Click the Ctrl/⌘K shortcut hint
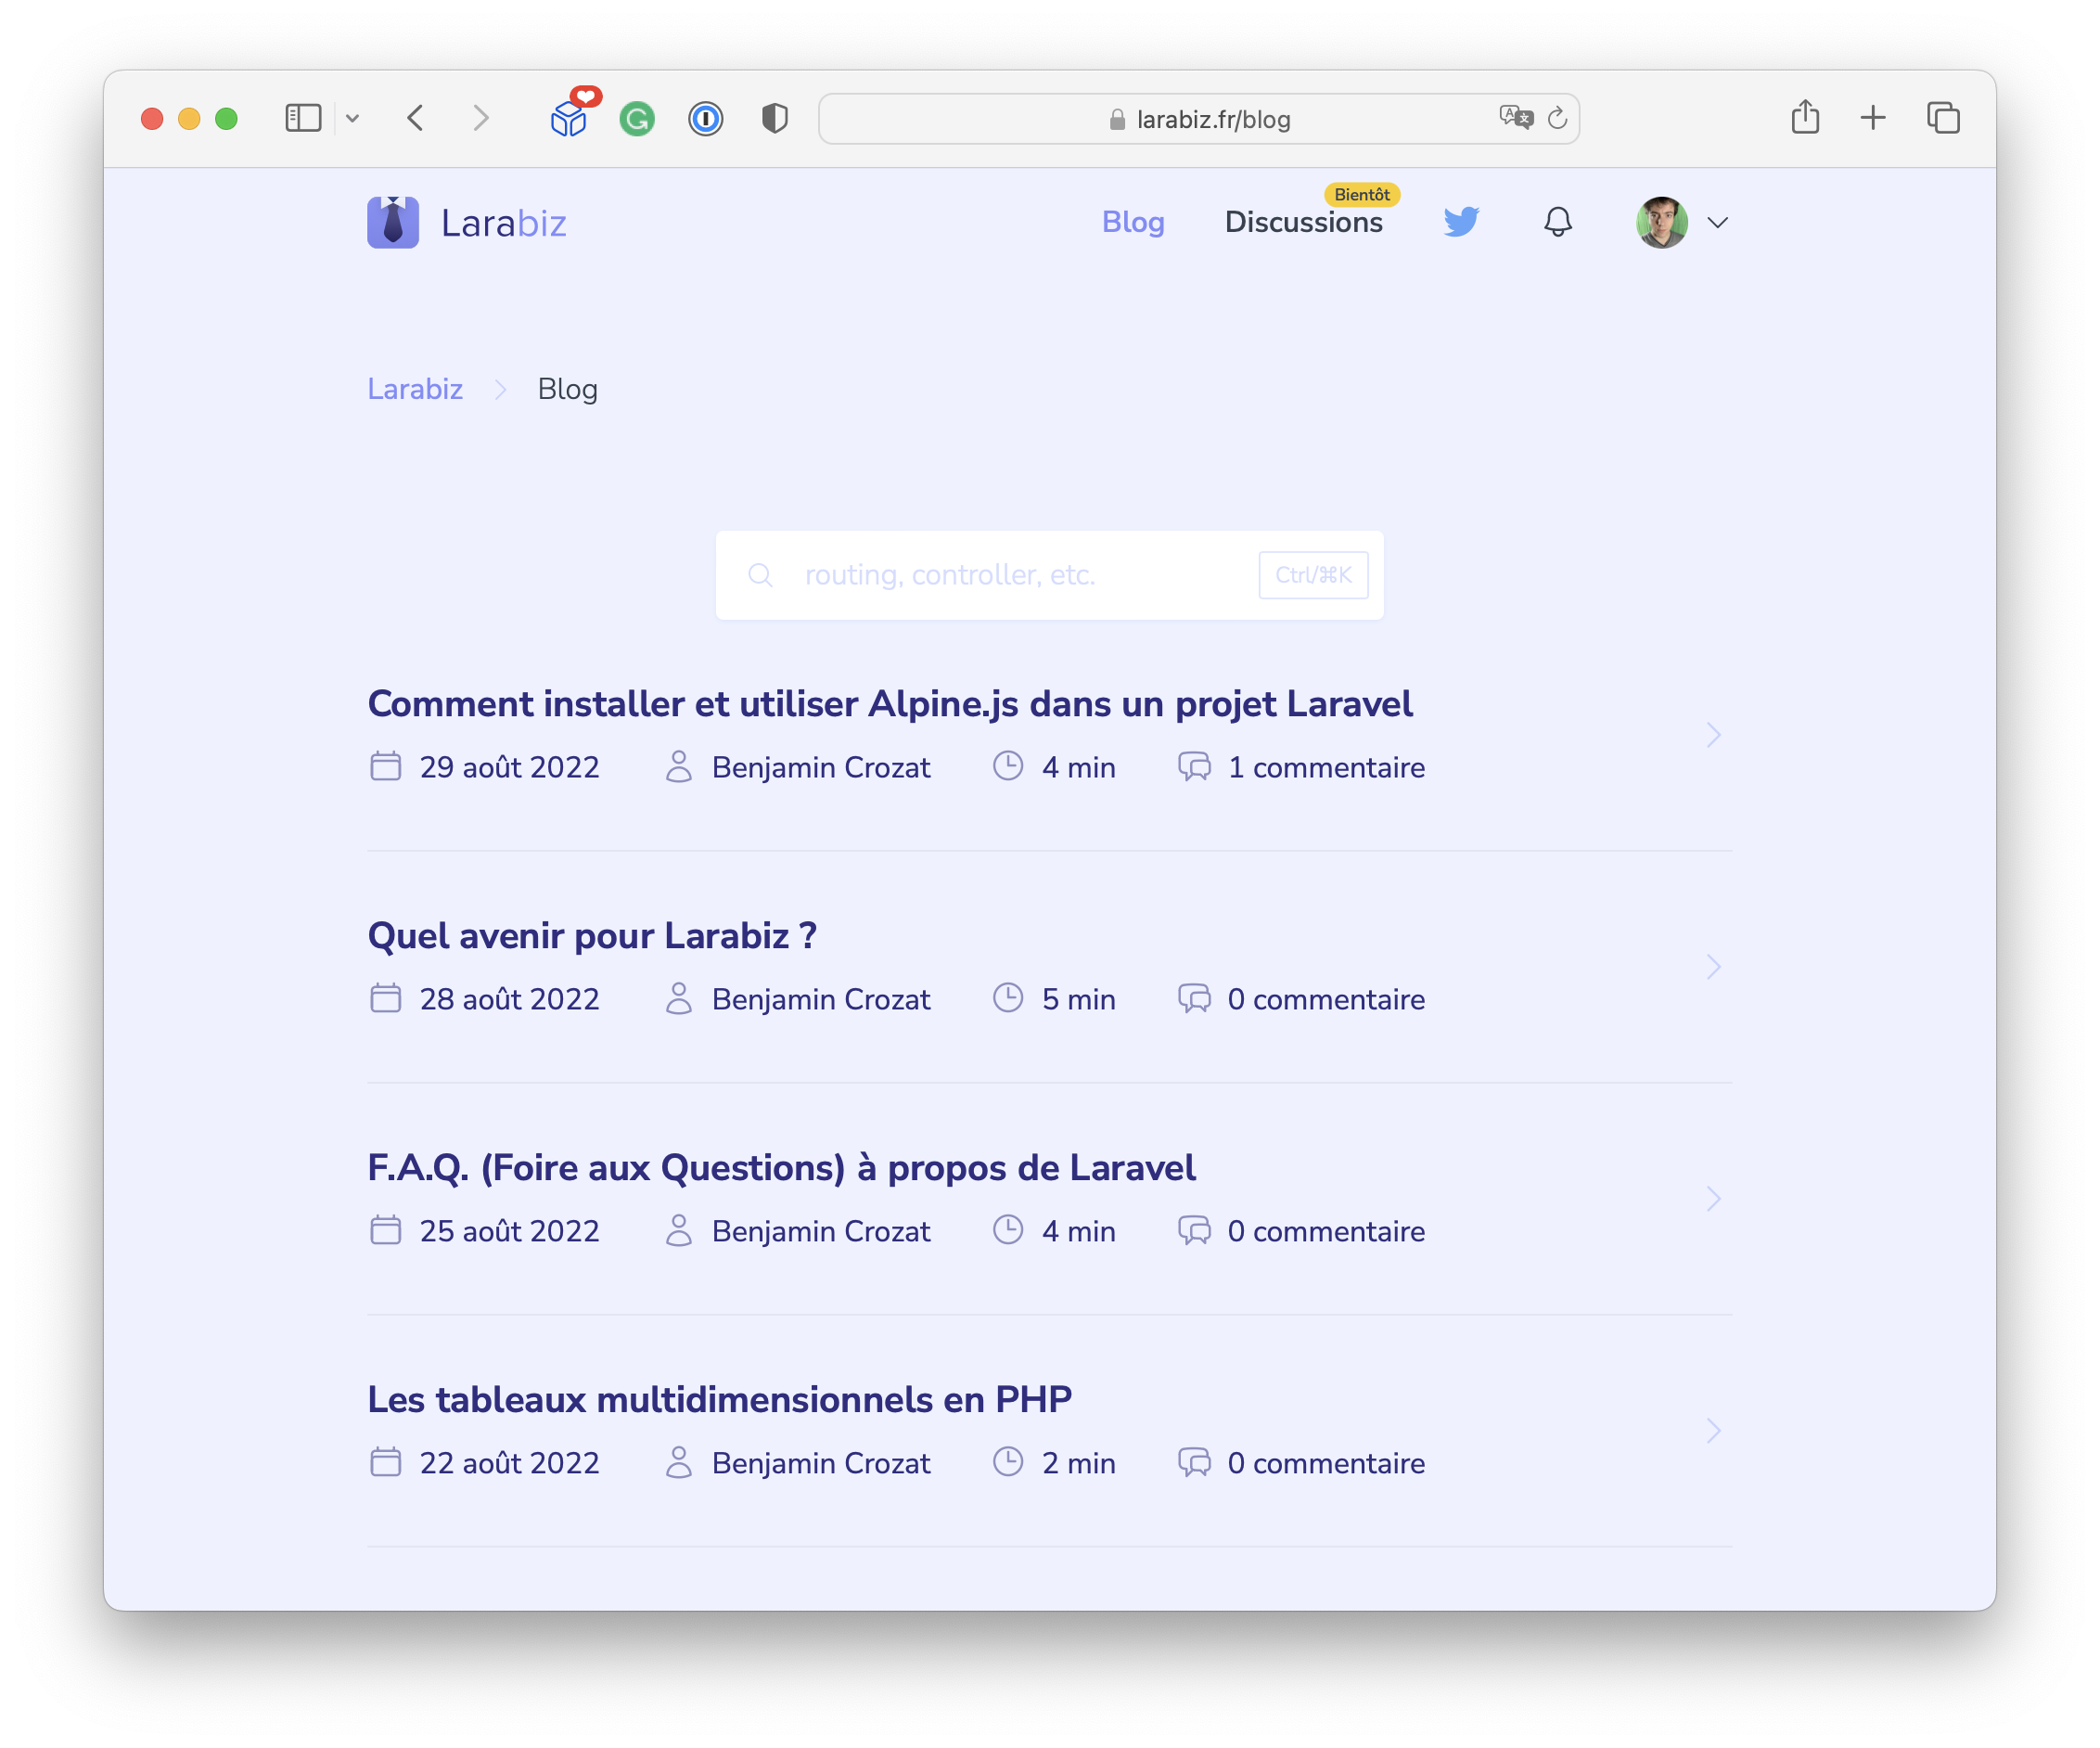Viewport: 2100px width, 1748px height. (1313, 575)
